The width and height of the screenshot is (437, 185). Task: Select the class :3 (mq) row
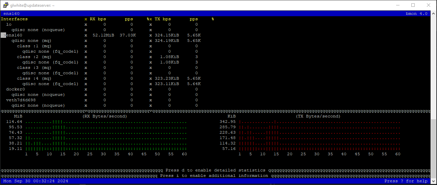(101, 68)
